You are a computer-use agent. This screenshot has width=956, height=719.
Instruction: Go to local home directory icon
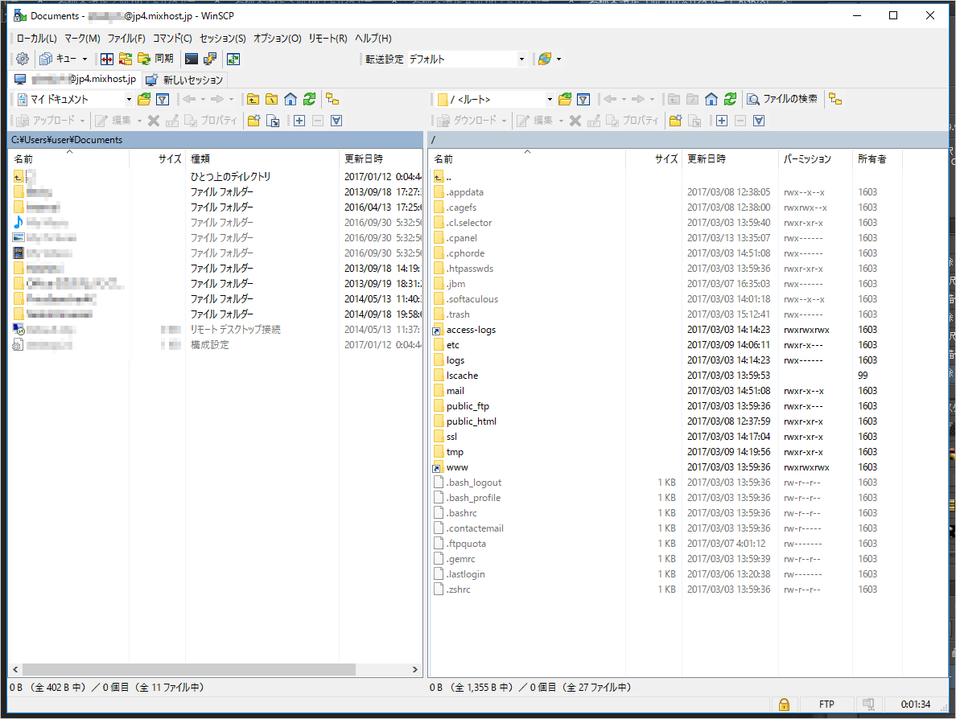pyautogui.click(x=291, y=99)
